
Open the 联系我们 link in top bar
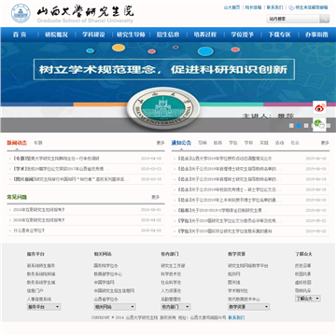tap(275, 7)
